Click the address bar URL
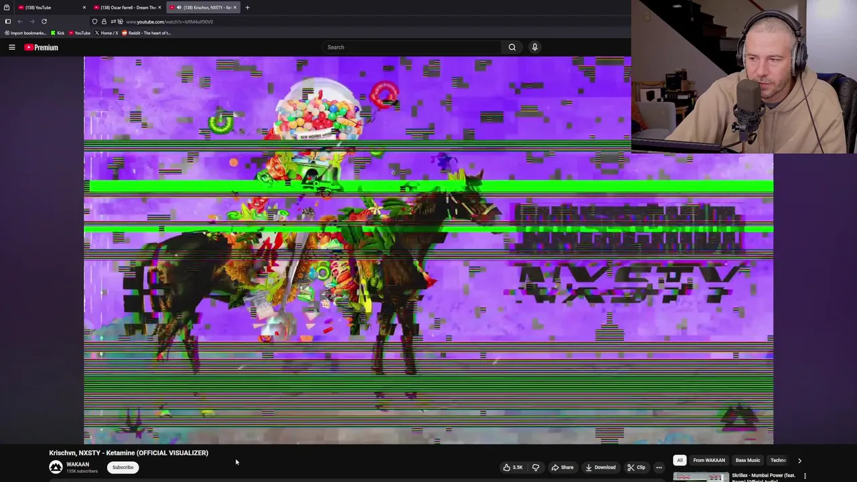The width and height of the screenshot is (857, 482). tap(169, 21)
